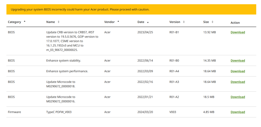261x127 pixels.
Task: Click the Date descending sort arrow
Action: click(x=148, y=22)
